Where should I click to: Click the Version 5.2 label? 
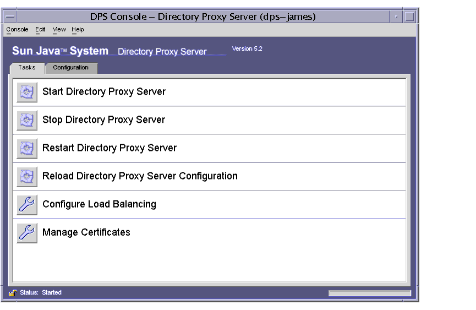point(247,49)
